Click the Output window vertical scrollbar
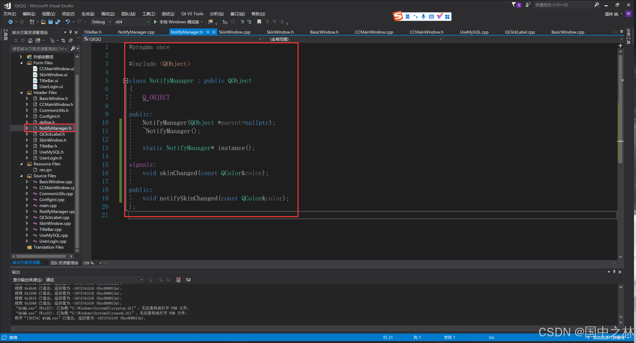The height and width of the screenshot is (343, 636). click(x=621, y=304)
